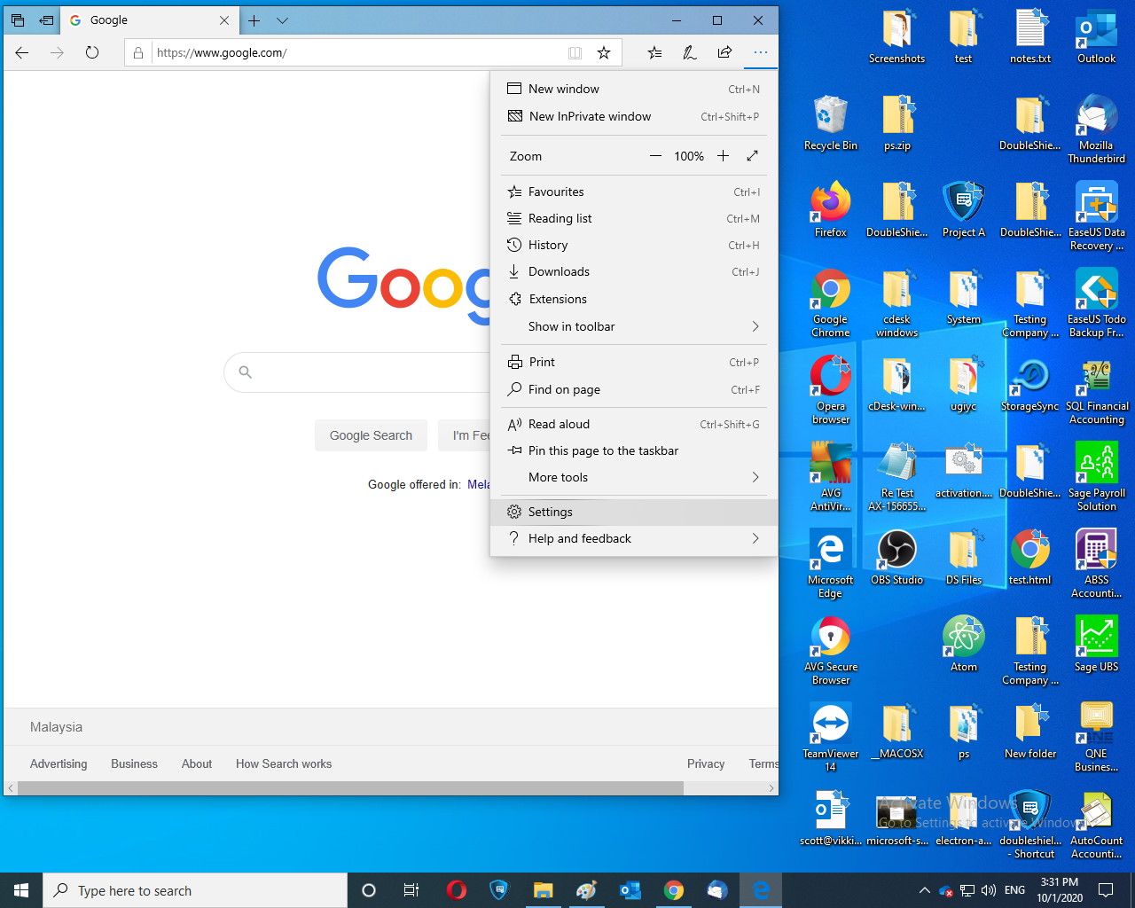Click the address bar URL field
The height and width of the screenshot is (908, 1135).
357,53
